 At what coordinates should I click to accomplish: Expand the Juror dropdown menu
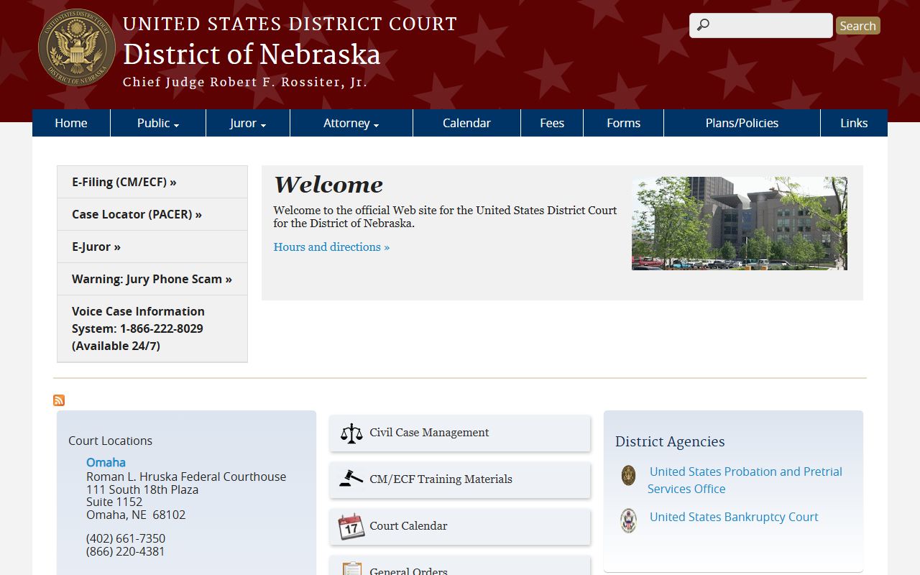(x=248, y=123)
